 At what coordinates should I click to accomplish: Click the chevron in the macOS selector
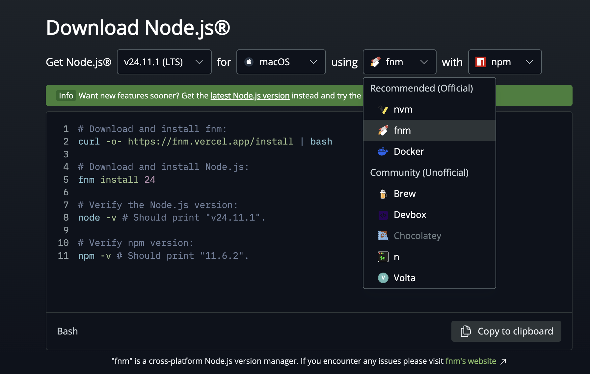(x=313, y=62)
